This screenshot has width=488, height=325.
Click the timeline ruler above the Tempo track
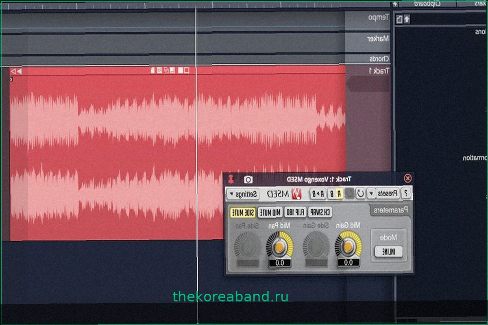(195, 6)
